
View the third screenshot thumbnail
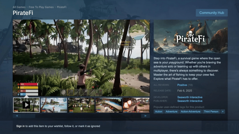coord(81,105)
